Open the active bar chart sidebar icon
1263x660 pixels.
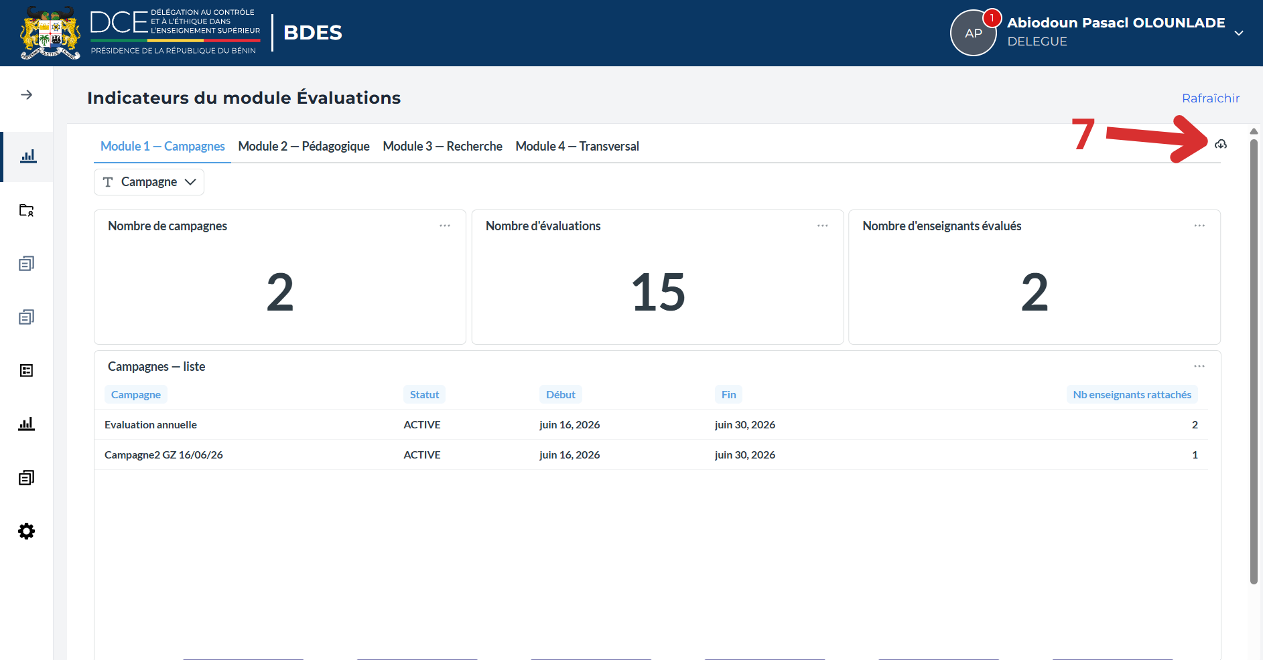tap(27, 157)
